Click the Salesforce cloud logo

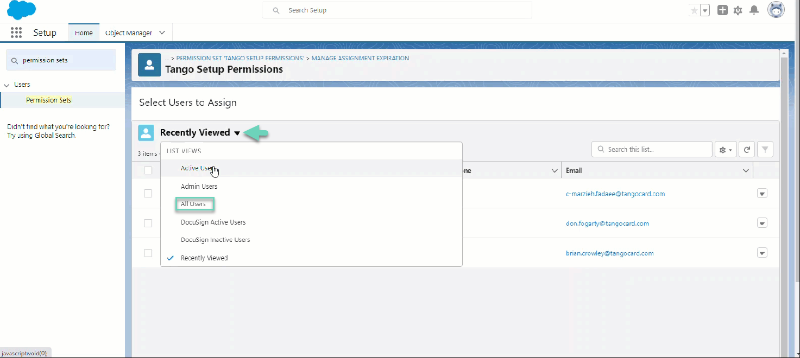(21, 10)
